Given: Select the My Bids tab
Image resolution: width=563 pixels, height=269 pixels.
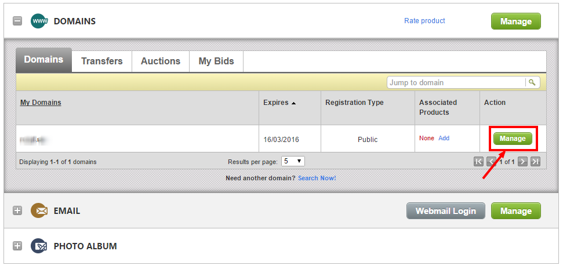Looking at the screenshot, I should [216, 61].
